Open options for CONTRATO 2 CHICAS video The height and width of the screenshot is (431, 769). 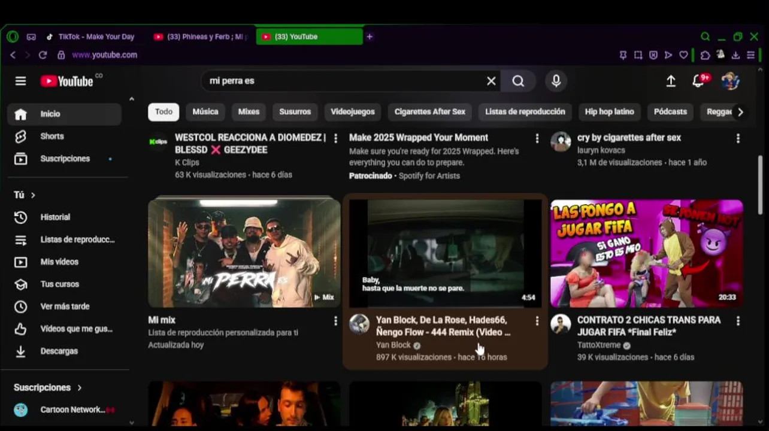click(x=738, y=321)
